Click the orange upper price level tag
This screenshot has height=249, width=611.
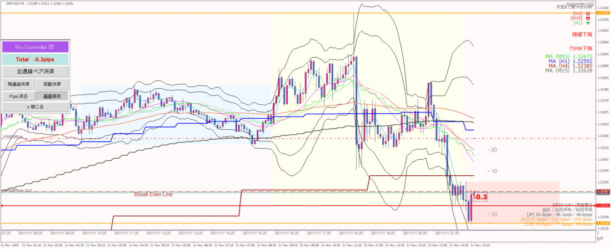603,13
